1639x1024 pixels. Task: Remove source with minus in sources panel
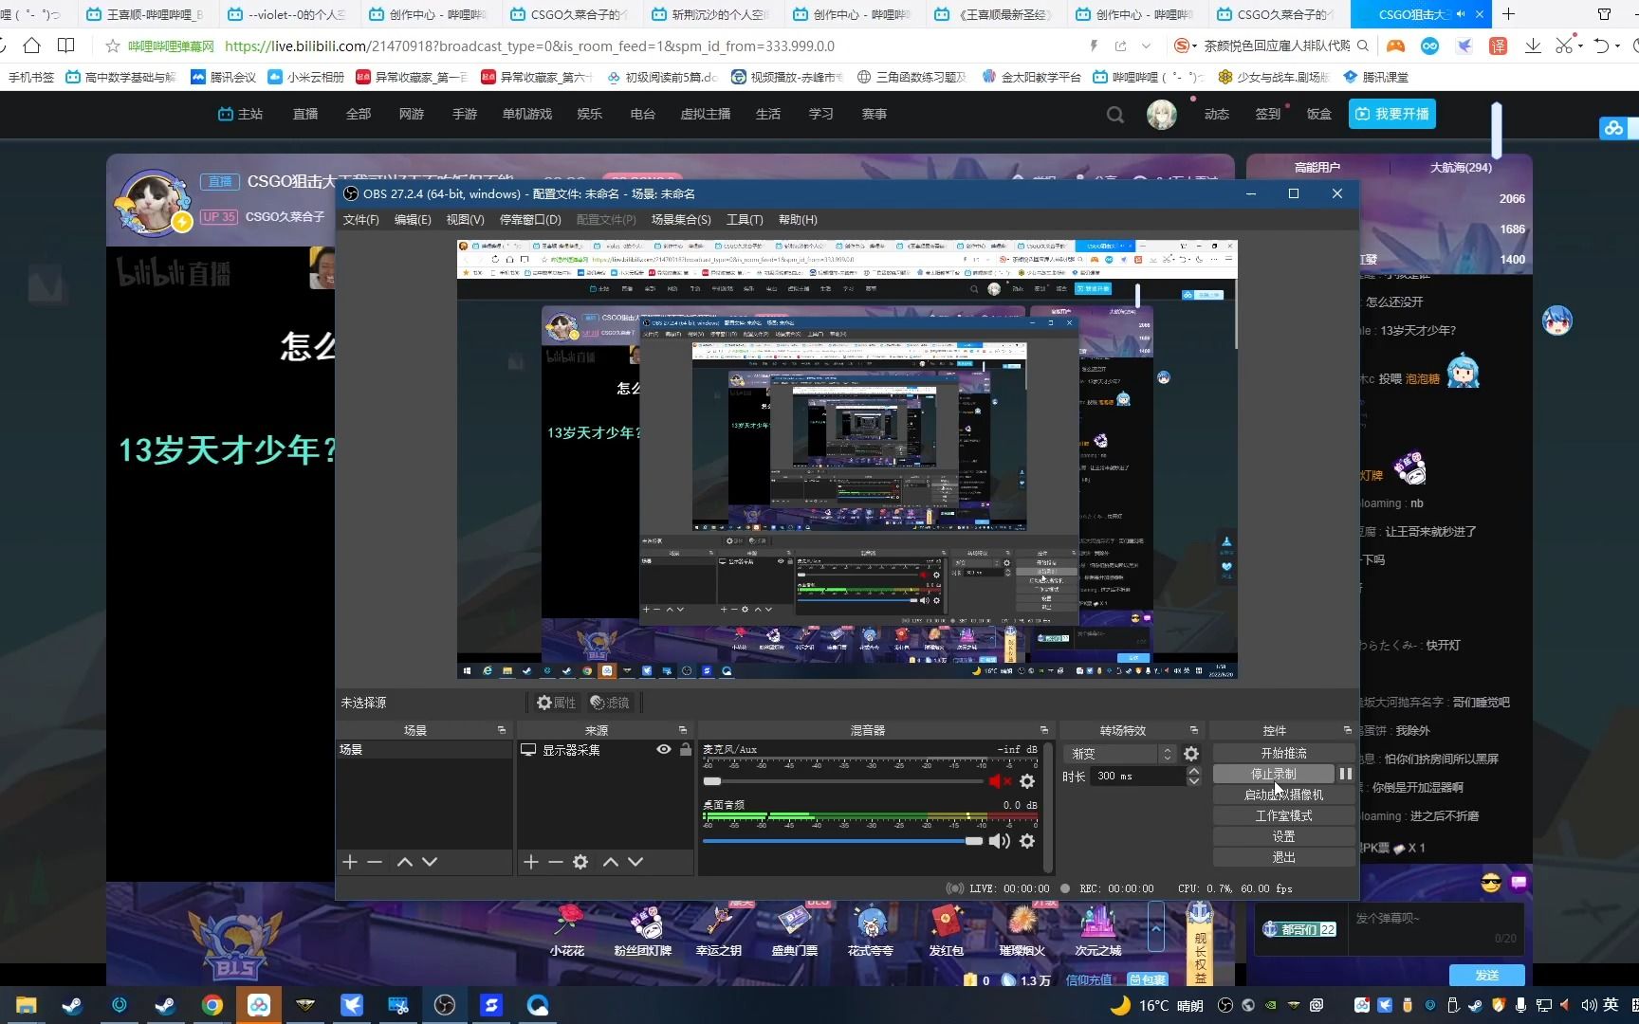click(x=556, y=862)
